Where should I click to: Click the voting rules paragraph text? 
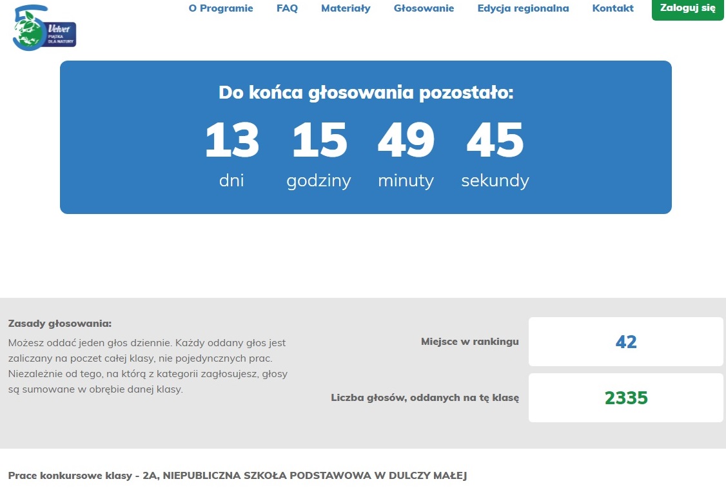click(x=147, y=366)
